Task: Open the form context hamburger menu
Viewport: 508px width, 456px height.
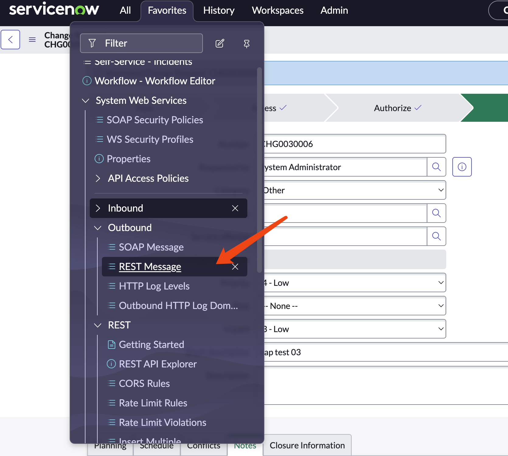Action: pyautogui.click(x=32, y=40)
